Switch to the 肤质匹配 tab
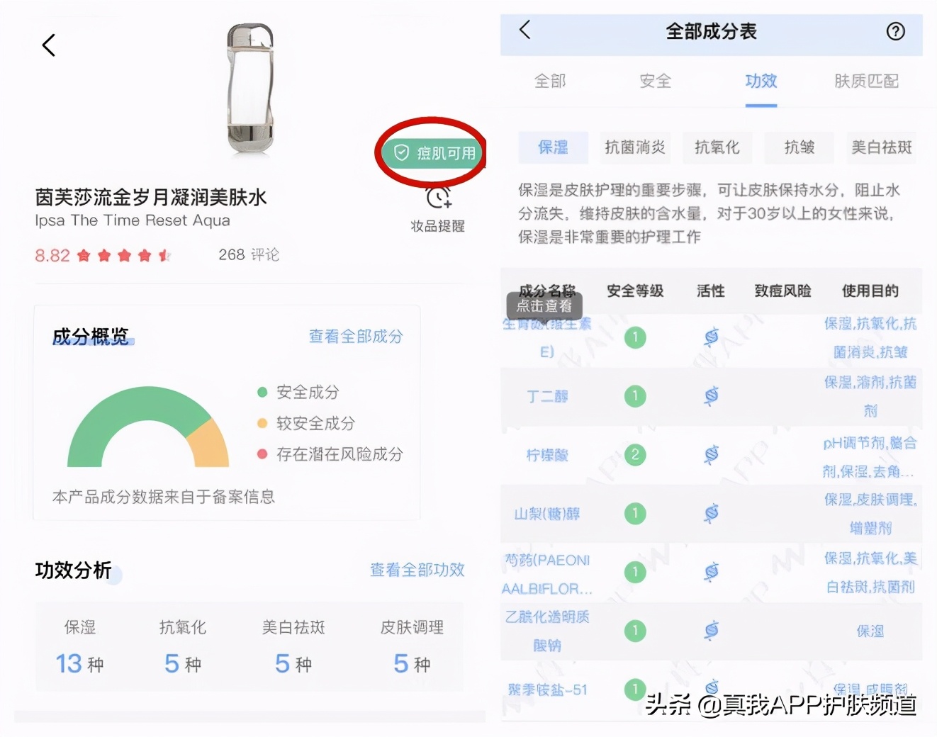 (x=864, y=81)
